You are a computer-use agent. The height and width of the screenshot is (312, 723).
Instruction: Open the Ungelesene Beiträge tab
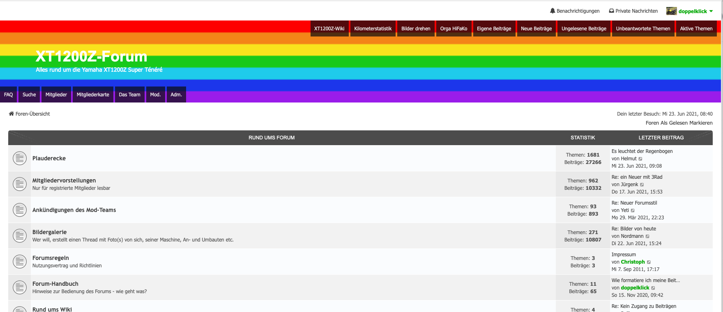[x=584, y=29]
